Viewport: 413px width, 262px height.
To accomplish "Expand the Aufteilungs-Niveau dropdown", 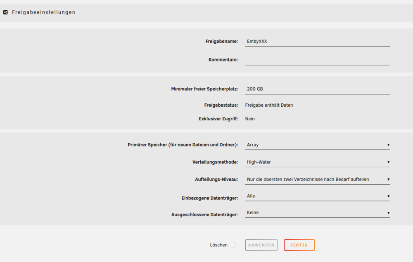I will 317,180.
